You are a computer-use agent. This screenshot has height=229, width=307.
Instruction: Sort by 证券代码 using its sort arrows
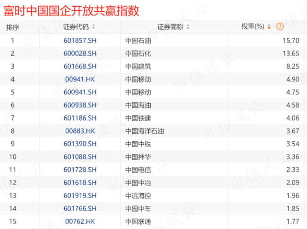(x=94, y=27)
